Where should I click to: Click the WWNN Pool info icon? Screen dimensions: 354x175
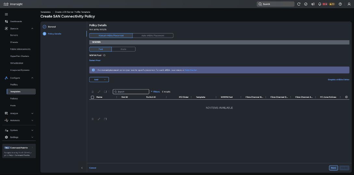104,55
